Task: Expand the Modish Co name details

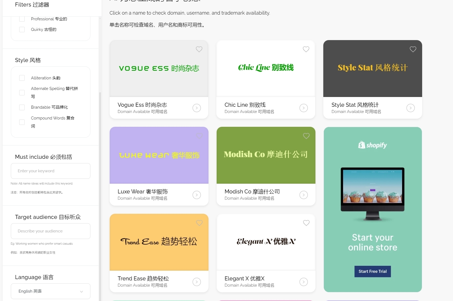Action: point(304,195)
